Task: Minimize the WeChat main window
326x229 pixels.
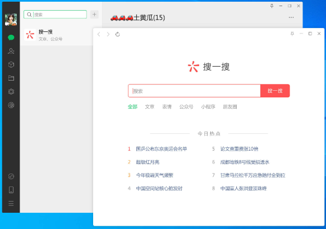Action: 281,6
